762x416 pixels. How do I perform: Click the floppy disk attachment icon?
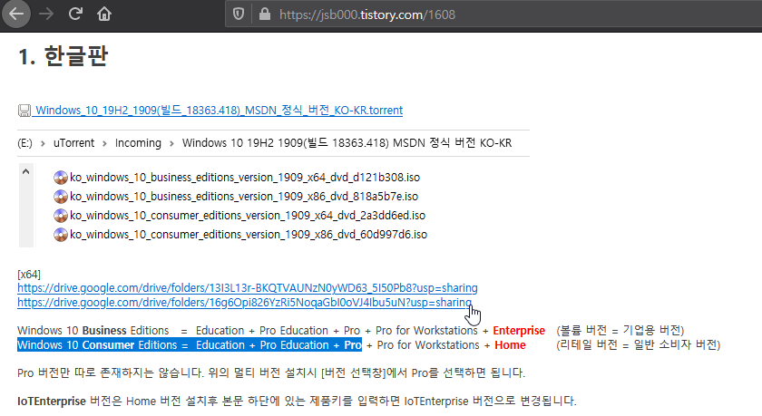[24, 111]
